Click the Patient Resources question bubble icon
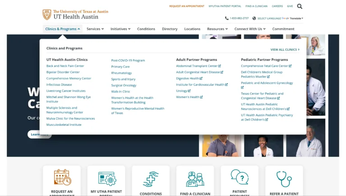The width and height of the screenshot is (346, 196). click(x=240, y=177)
